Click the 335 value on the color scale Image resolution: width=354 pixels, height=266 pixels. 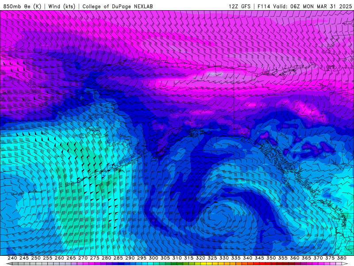coord(236,258)
